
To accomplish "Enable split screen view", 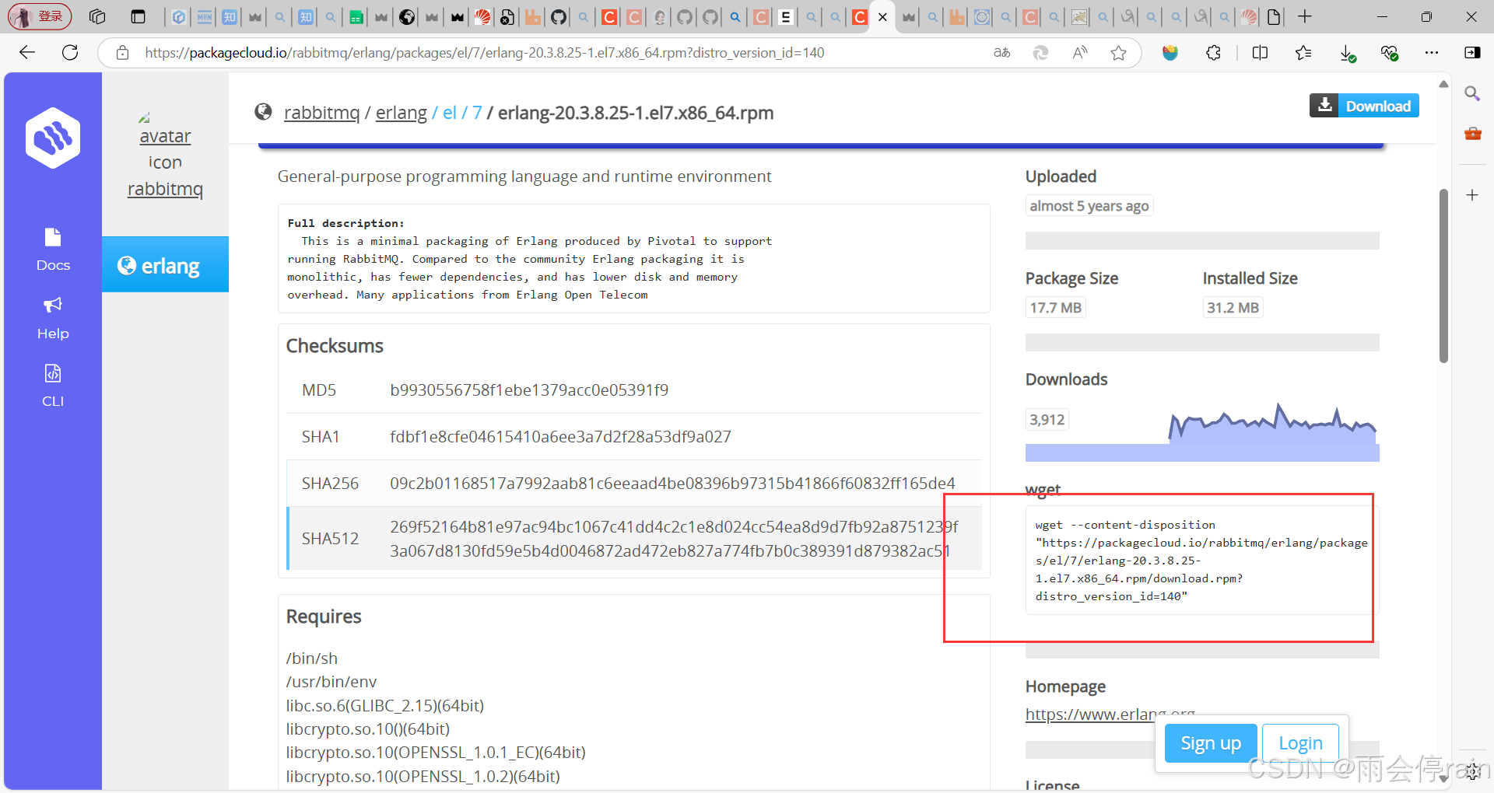I will pos(1261,53).
